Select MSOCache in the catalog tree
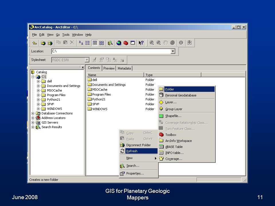275x206 pixels. pos(54,90)
